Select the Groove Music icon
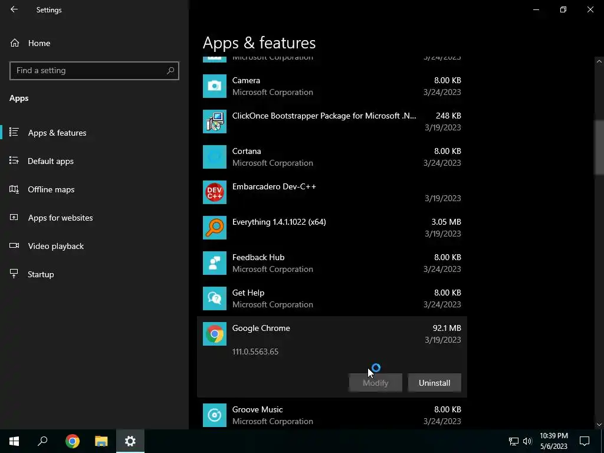The image size is (604, 453). point(215,415)
